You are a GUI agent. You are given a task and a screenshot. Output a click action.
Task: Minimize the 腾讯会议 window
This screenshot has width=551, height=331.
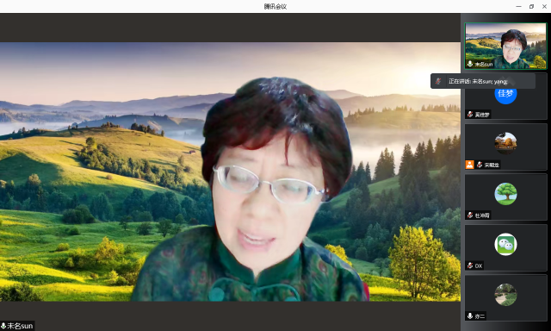[518, 6]
